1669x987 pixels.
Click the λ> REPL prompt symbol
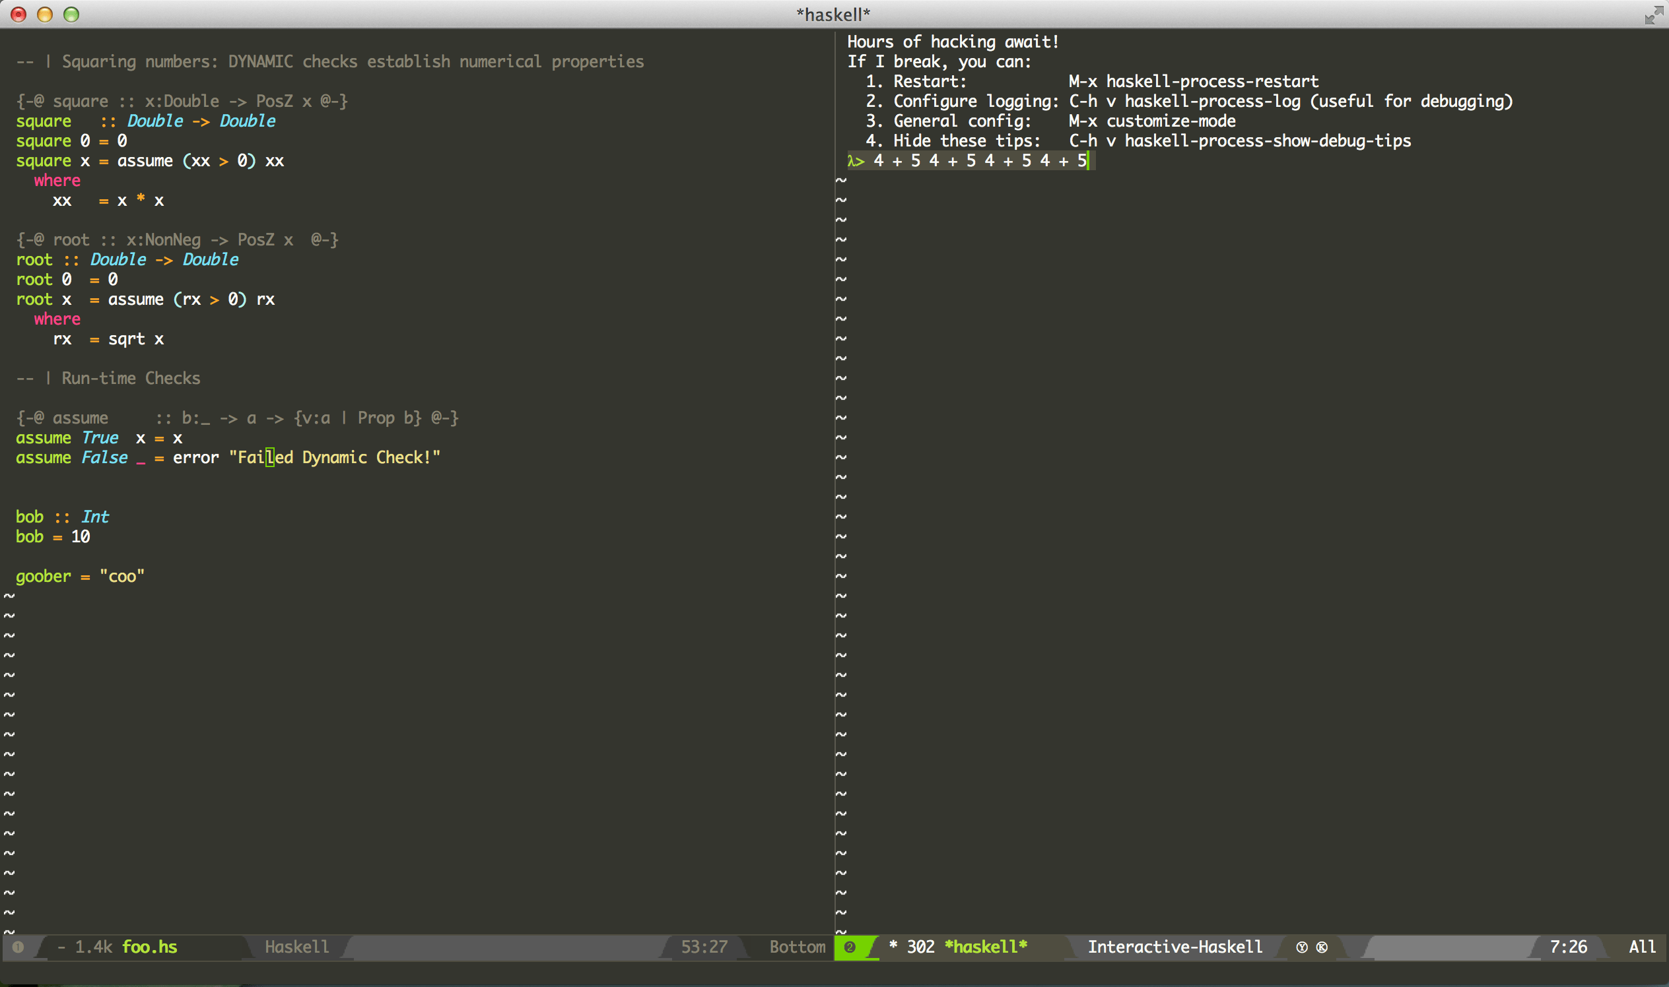(856, 160)
